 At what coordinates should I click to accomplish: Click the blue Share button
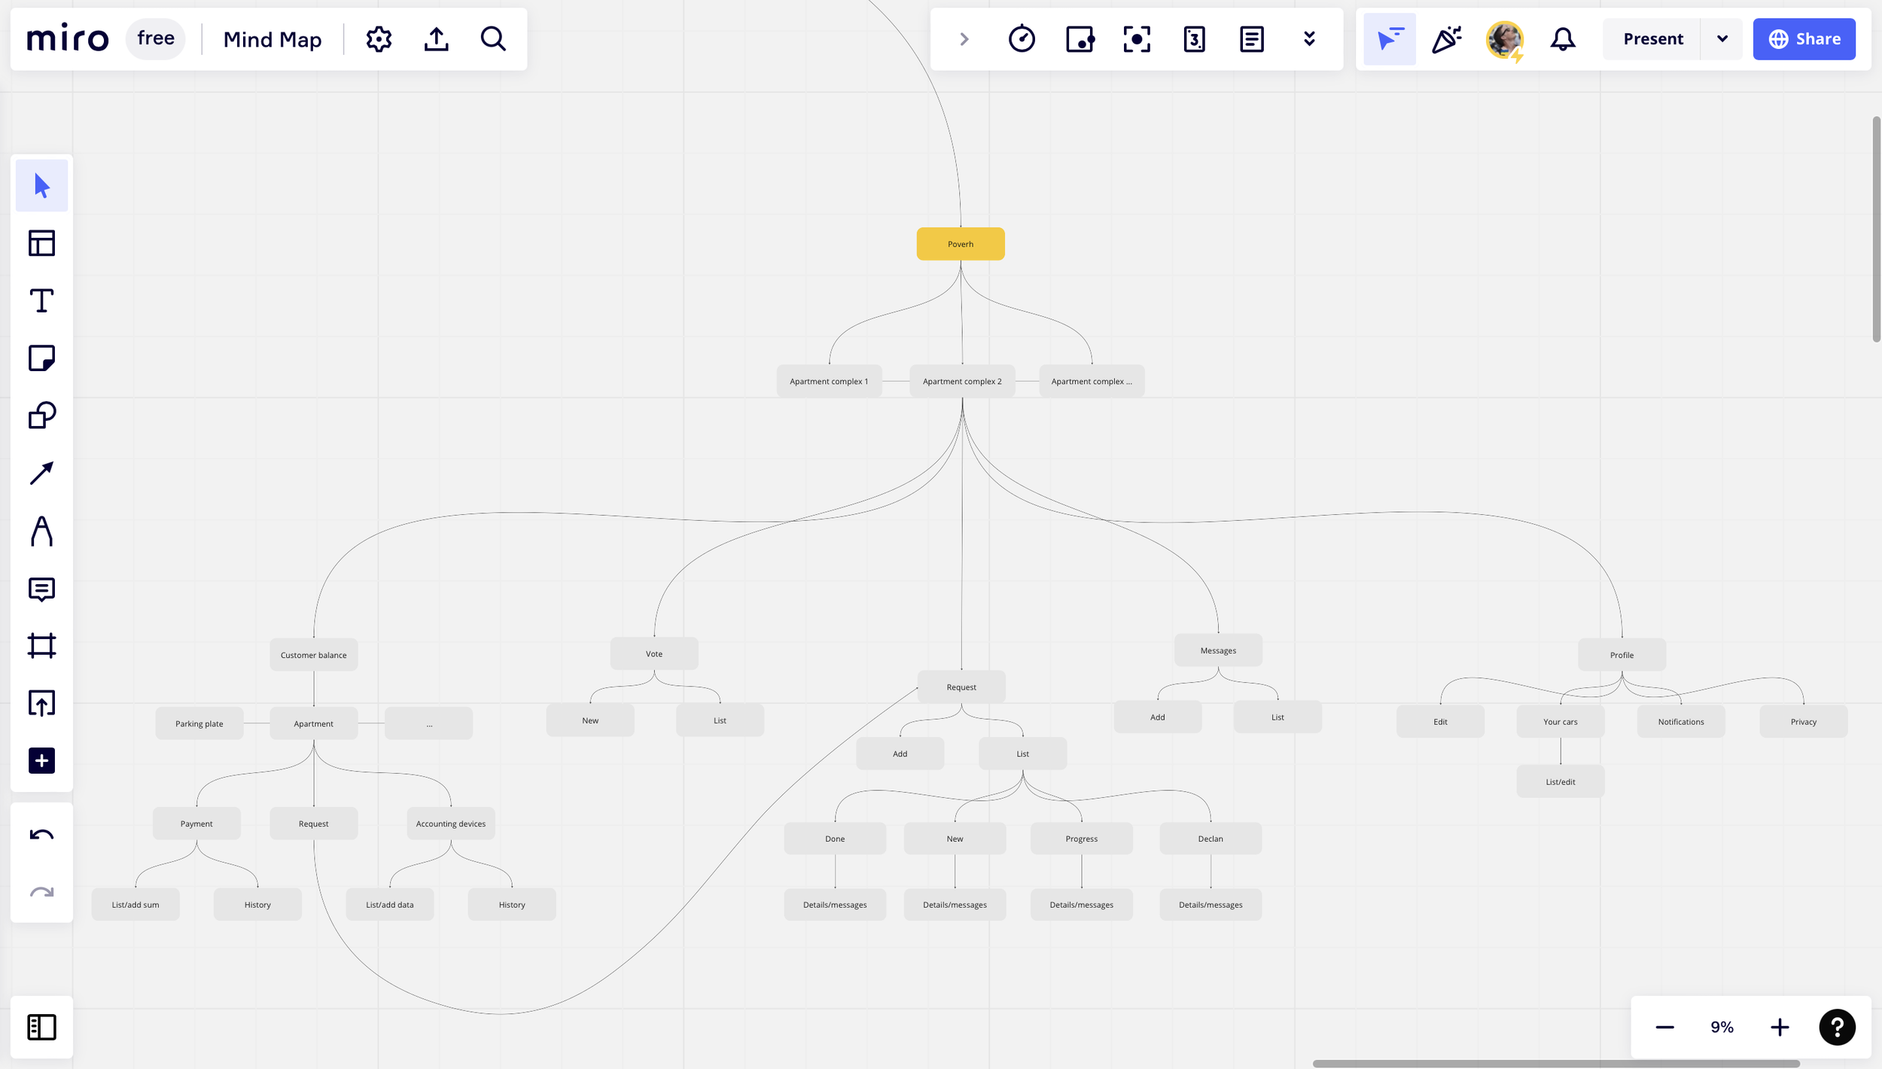pyautogui.click(x=1804, y=39)
